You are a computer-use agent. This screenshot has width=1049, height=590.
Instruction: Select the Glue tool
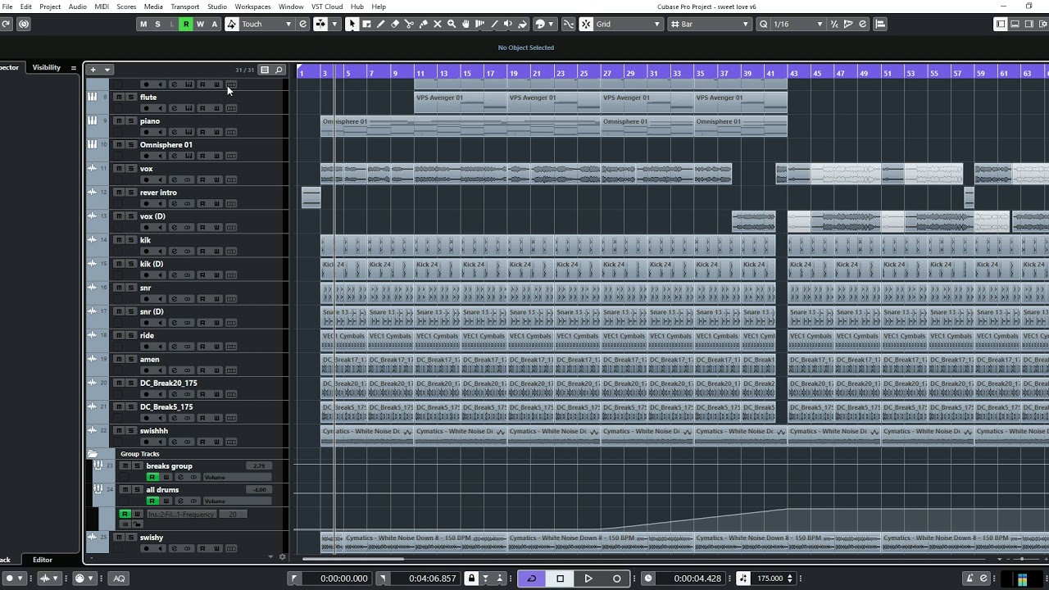tap(423, 24)
